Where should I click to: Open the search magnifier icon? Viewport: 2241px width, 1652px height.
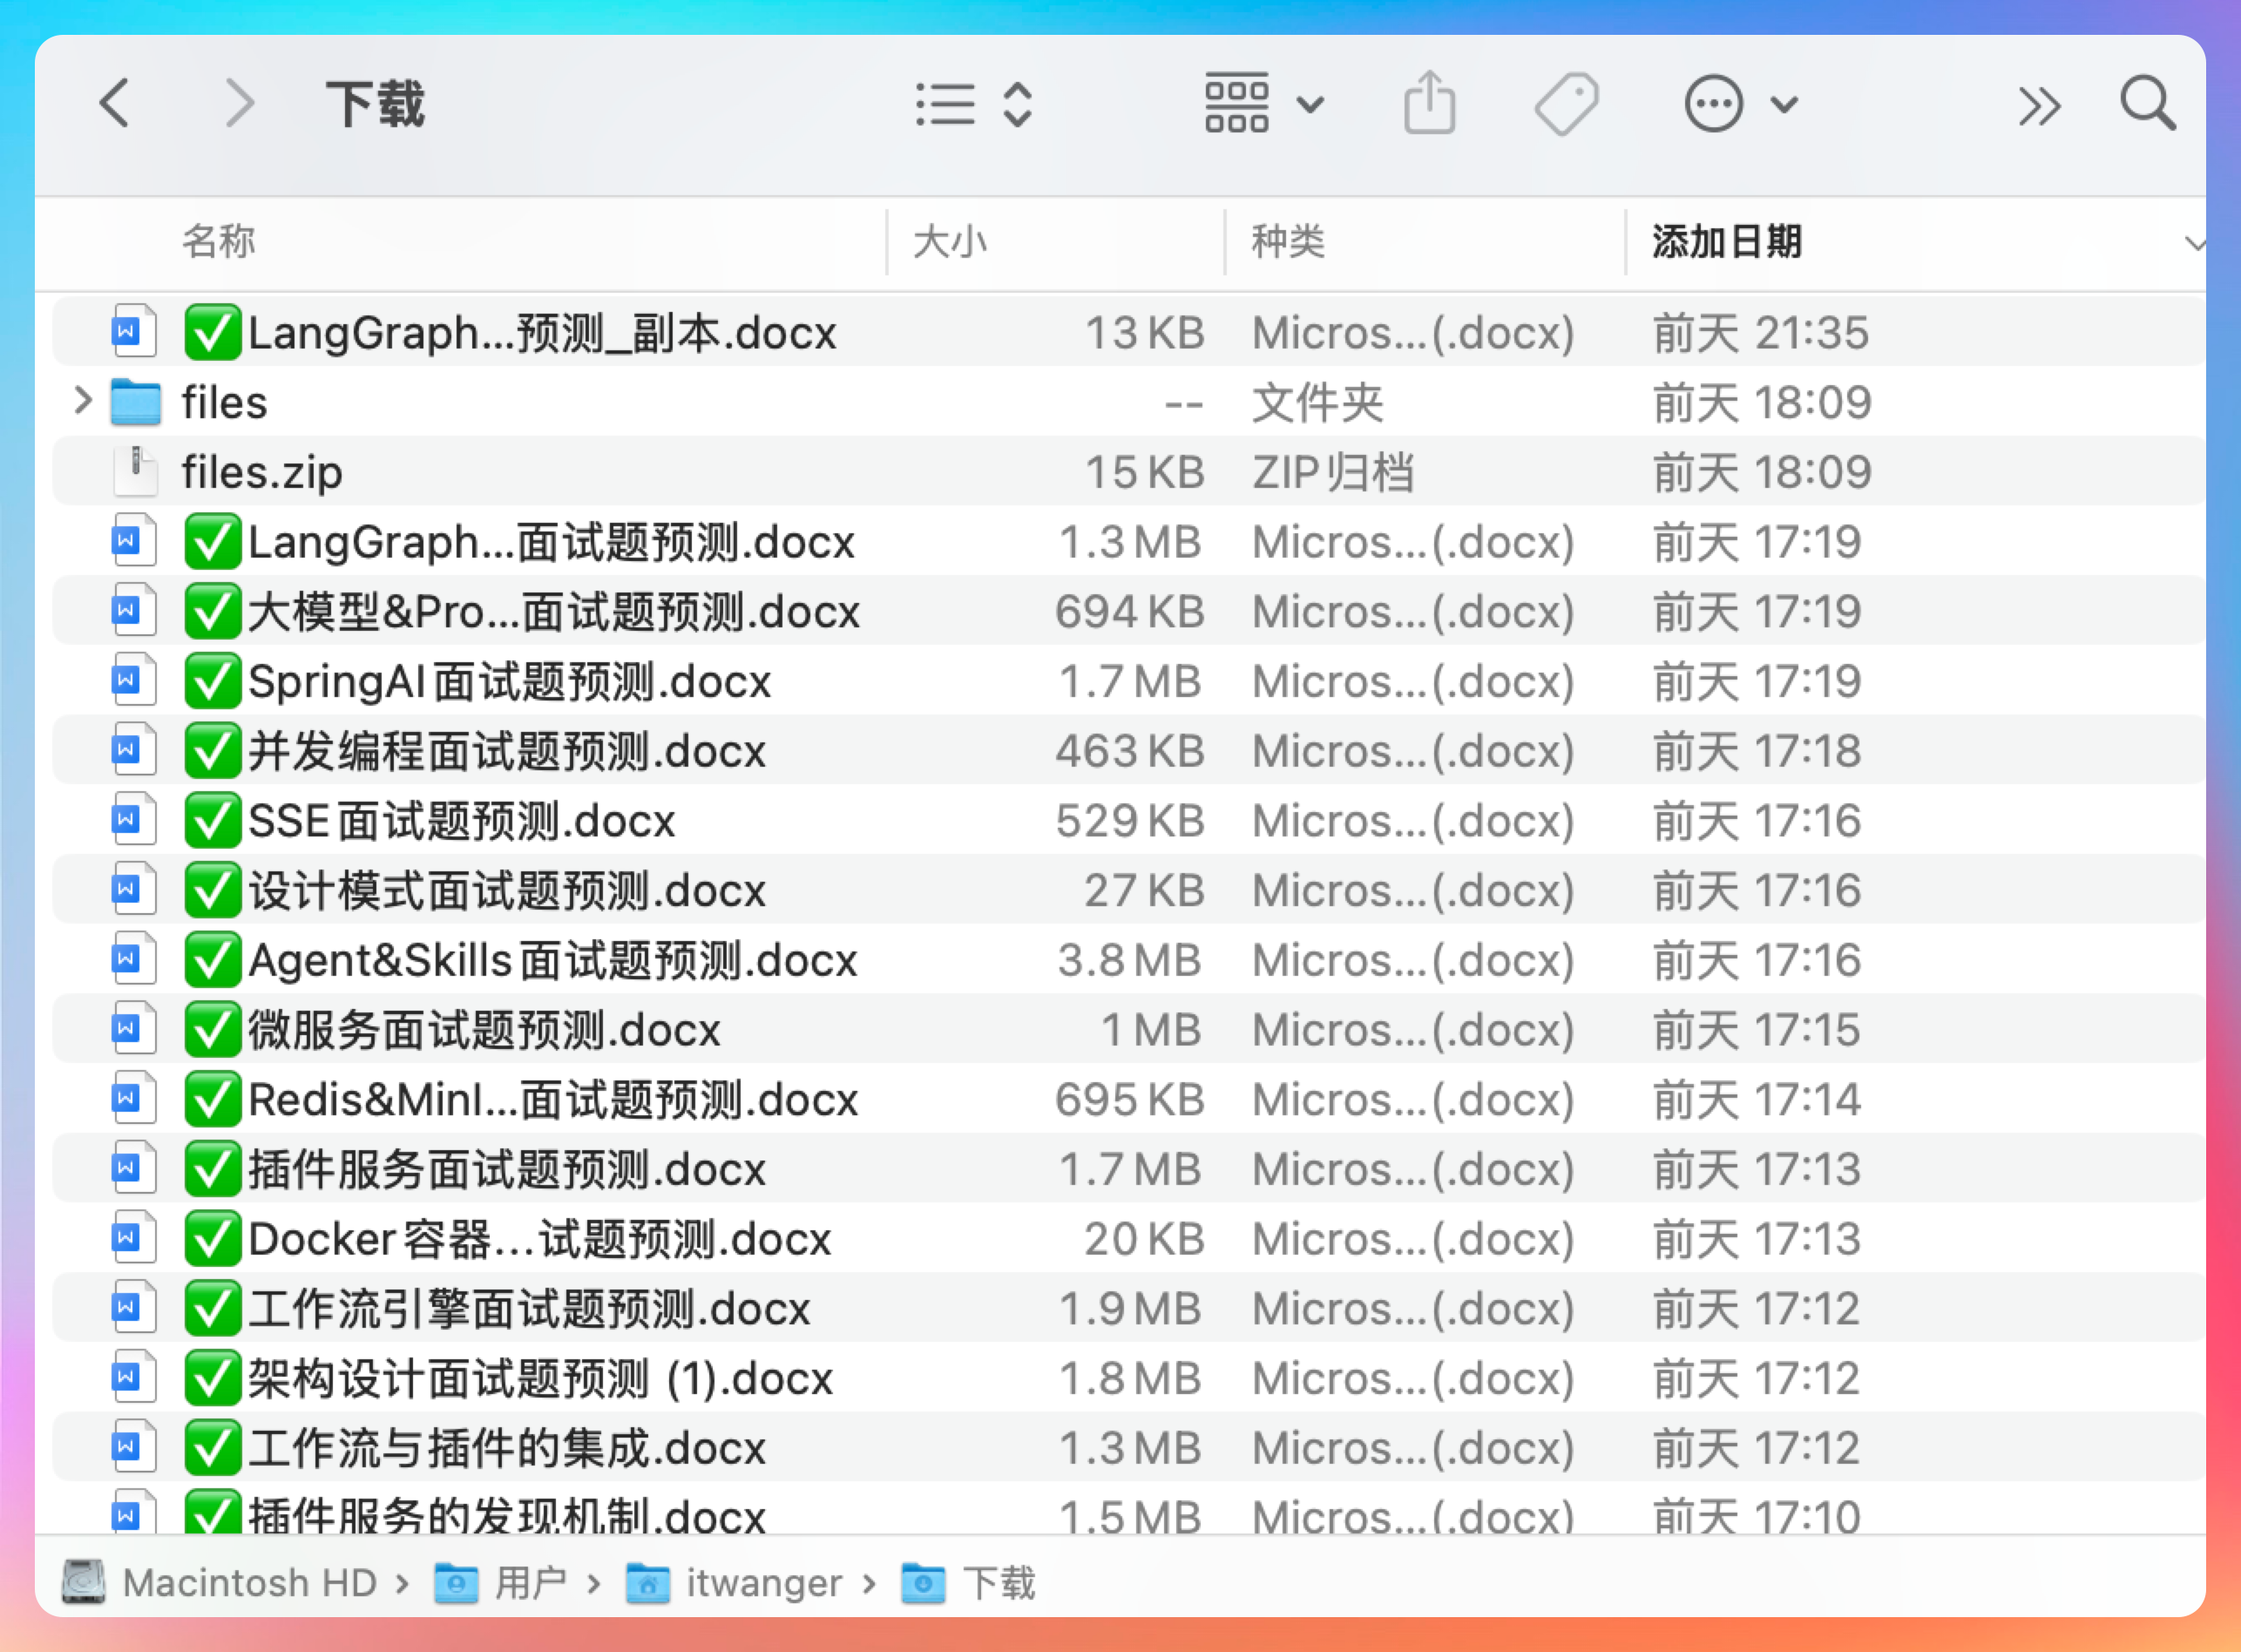tap(2147, 104)
